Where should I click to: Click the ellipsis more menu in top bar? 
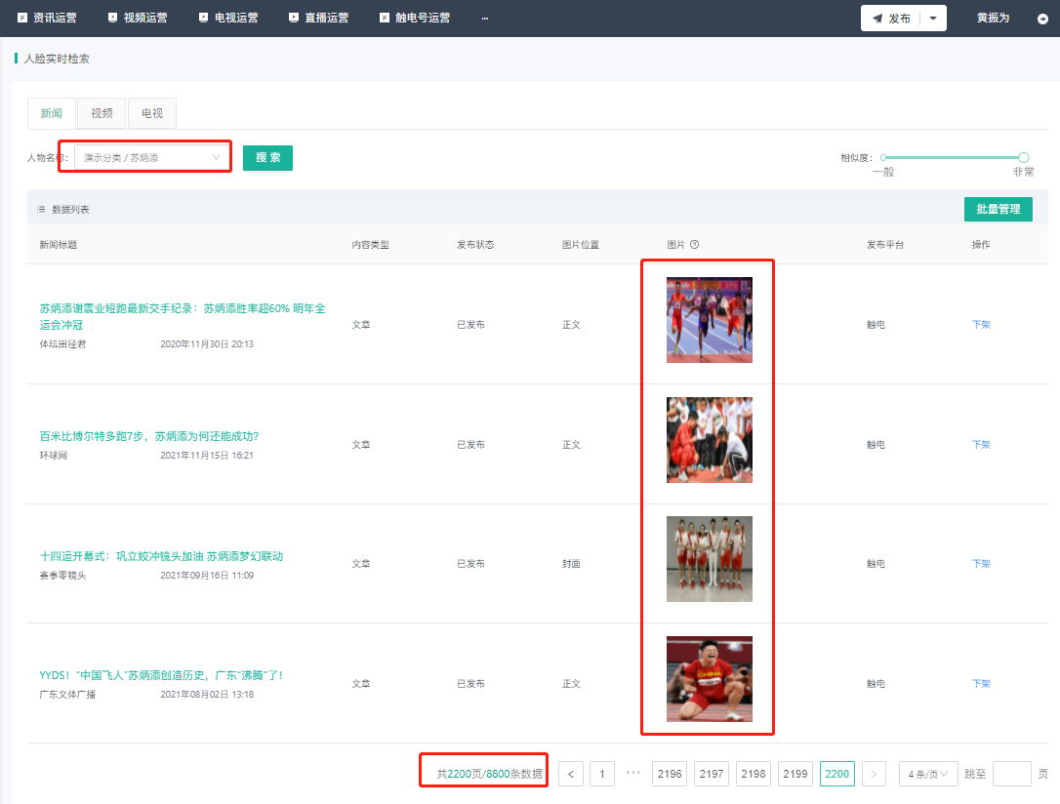pos(485,18)
